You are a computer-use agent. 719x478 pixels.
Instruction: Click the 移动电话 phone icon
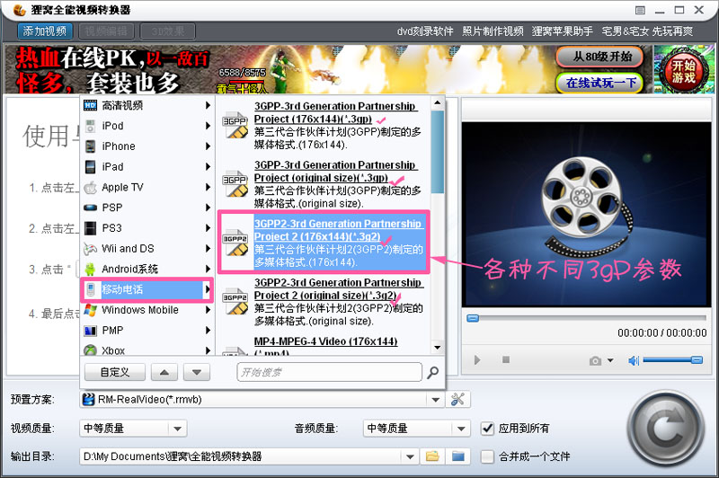(91, 289)
